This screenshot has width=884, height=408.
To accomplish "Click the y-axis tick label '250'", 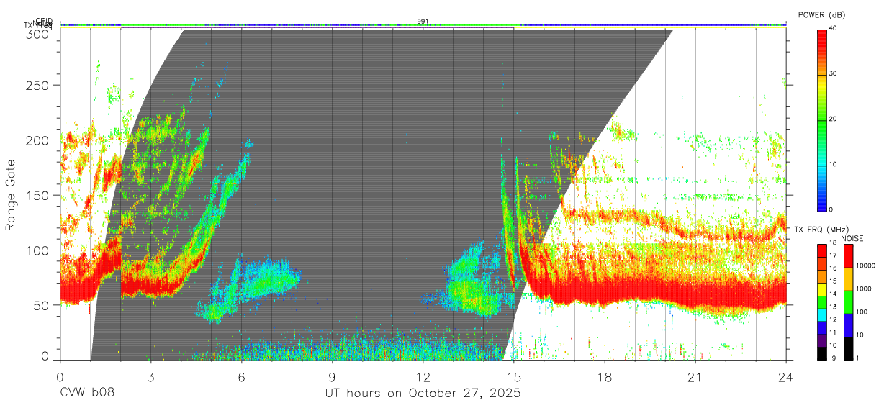I will [37, 85].
